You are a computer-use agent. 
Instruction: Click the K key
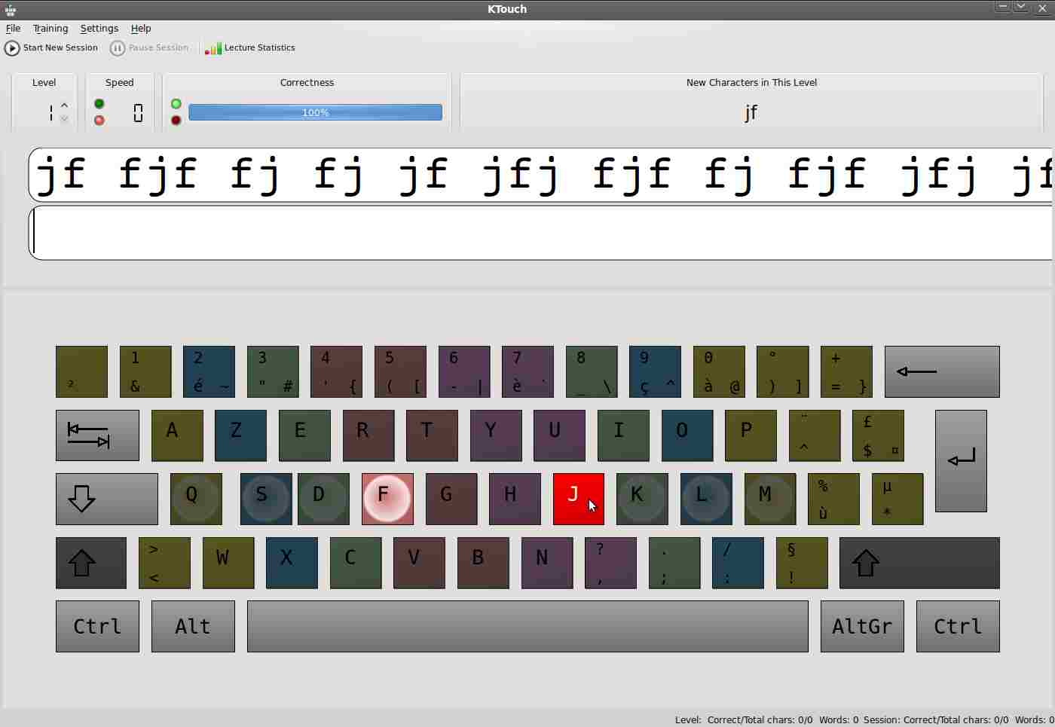pyautogui.click(x=642, y=499)
